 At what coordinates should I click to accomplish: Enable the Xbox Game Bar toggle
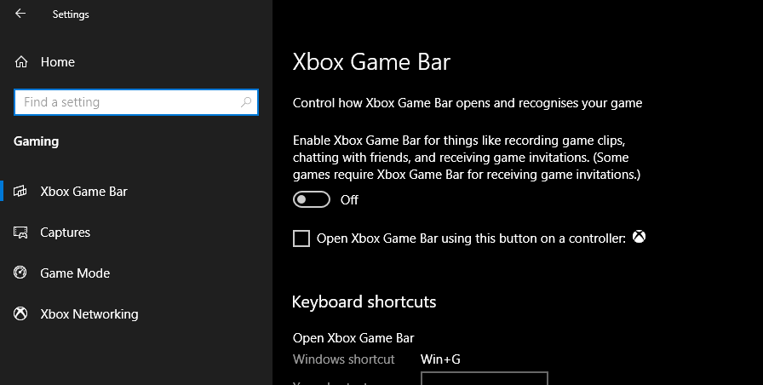(312, 199)
